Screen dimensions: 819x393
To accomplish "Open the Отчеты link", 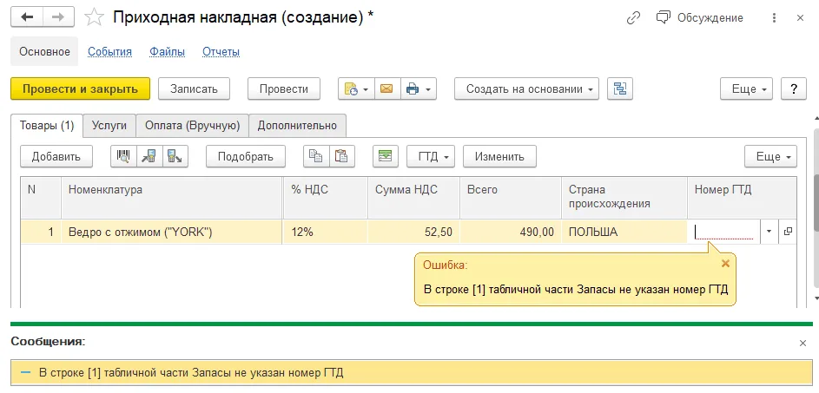I will pyautogui.click(x=221, y=52).
